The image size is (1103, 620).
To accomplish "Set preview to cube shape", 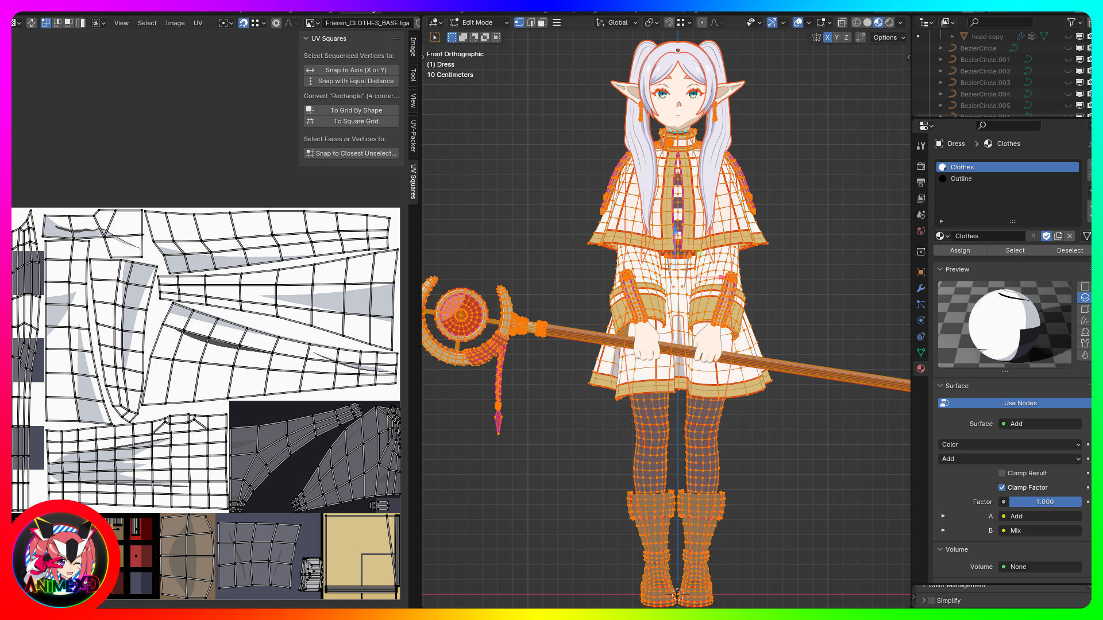I will (x=1085, y=309).
